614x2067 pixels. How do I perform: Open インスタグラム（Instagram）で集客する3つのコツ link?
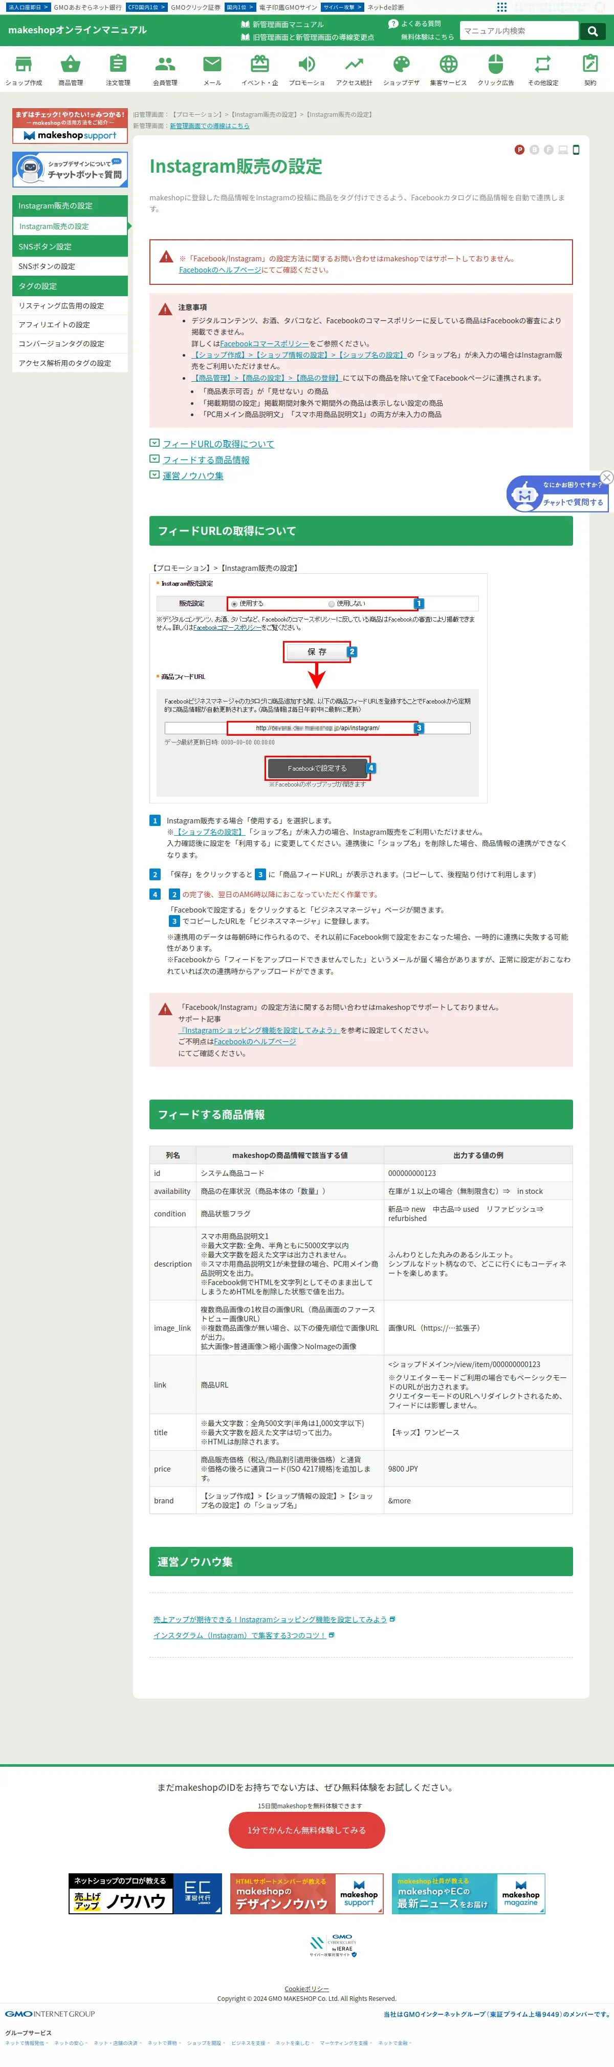click(239, 1635)
